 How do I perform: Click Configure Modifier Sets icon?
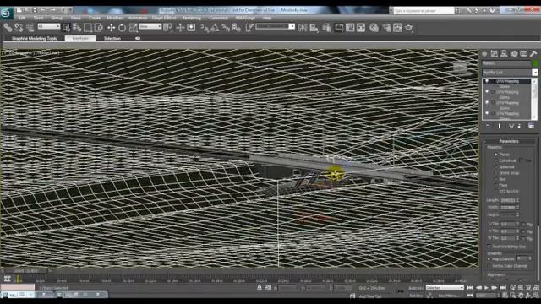531,126
